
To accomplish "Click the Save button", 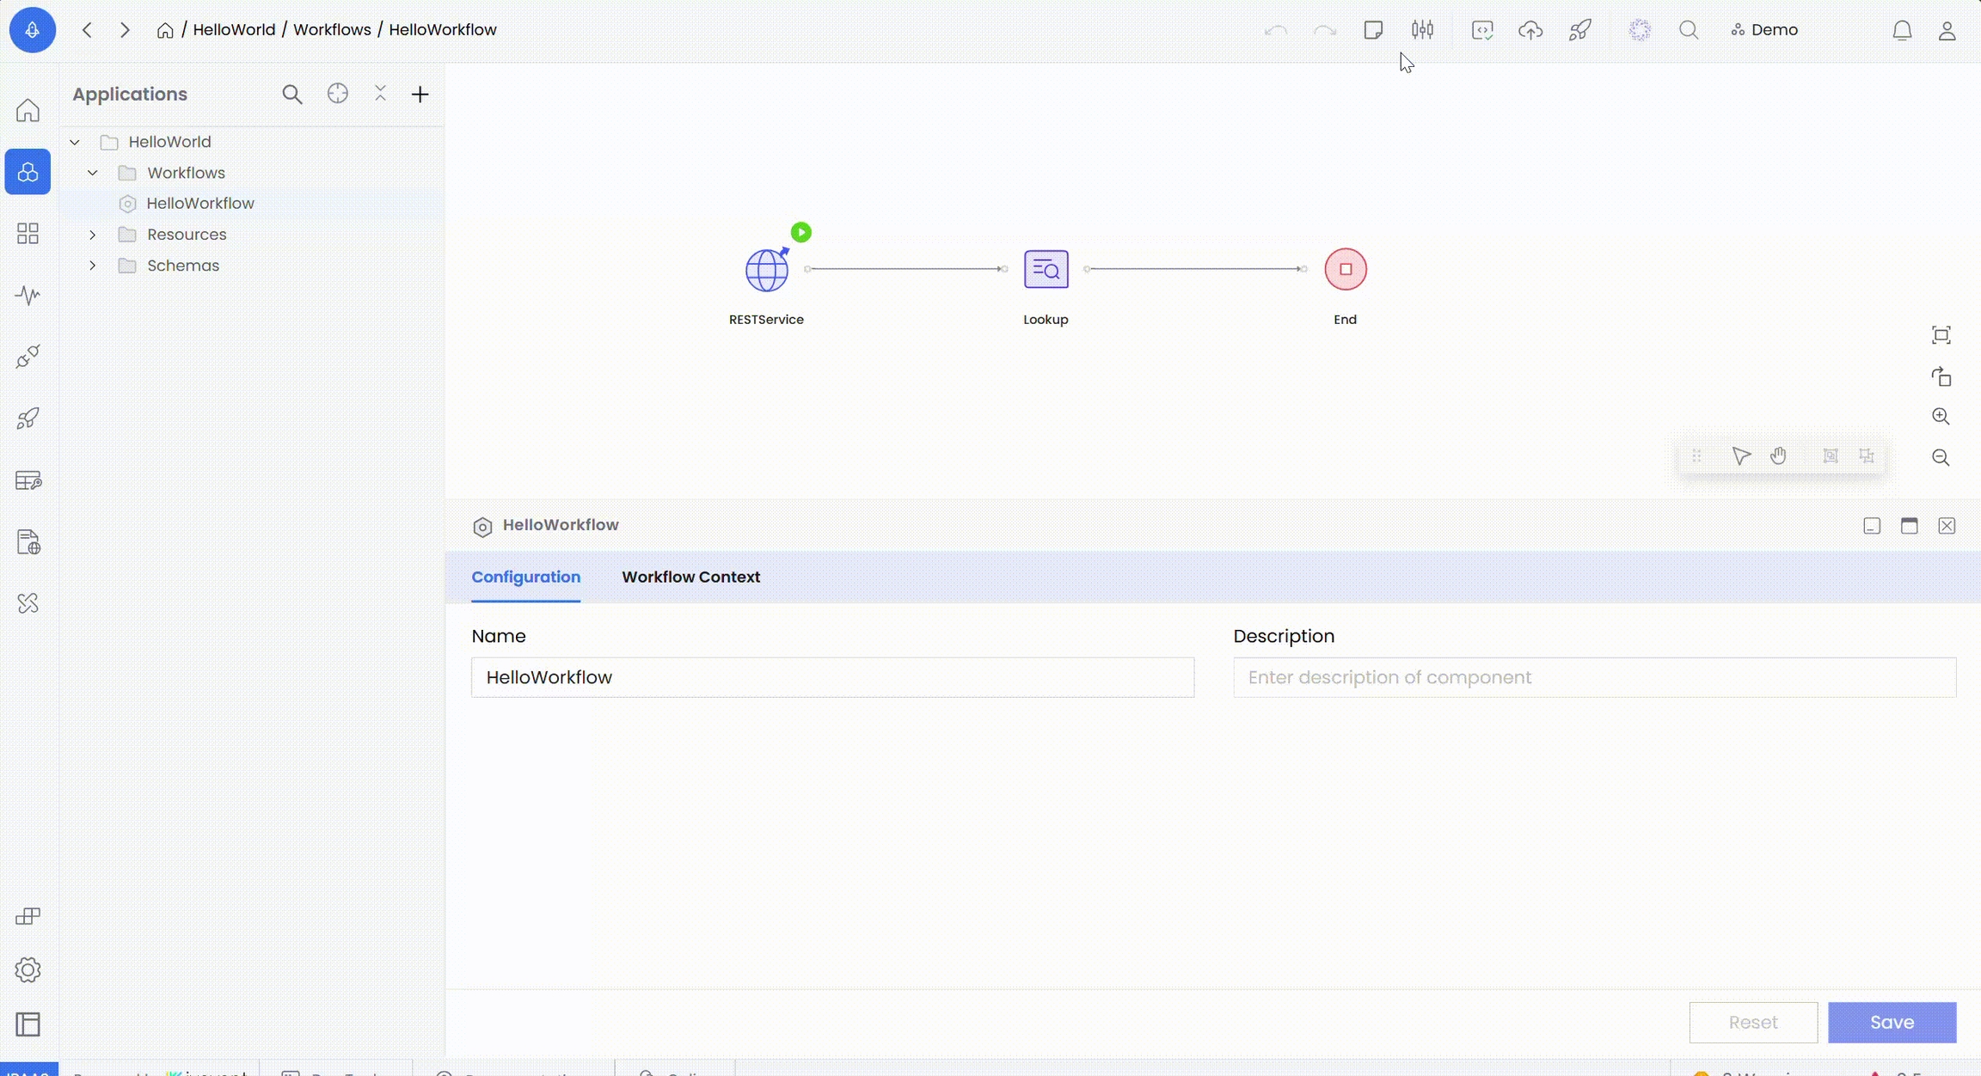I will pyautogui.click(x=1892, y=1022).
